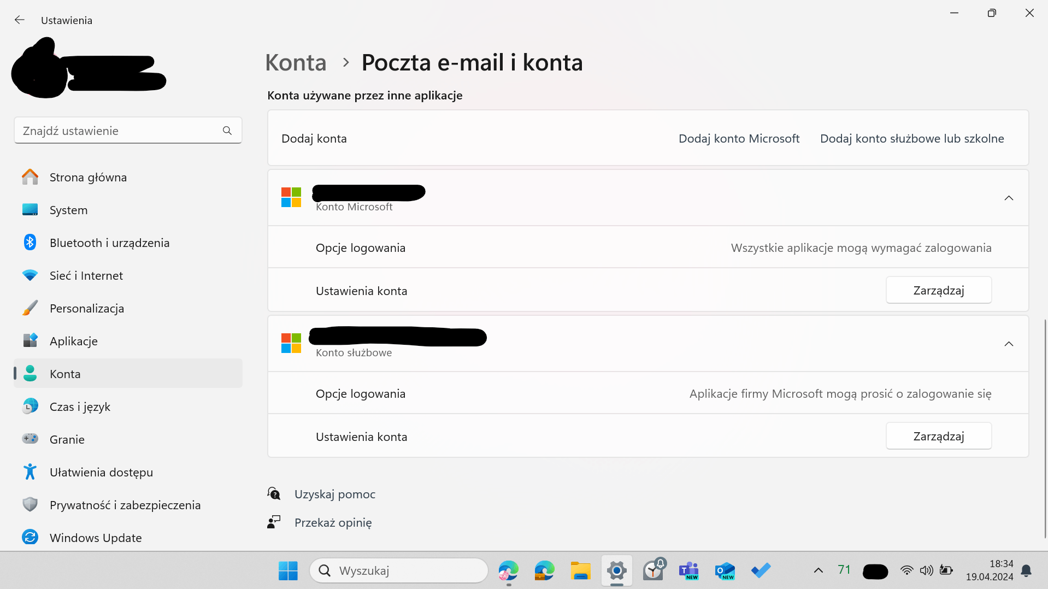Open Microsoft Teams from the taskbar
This screenshot has height=589, width=1048.
pyautogui.click(x=689, y=570)
